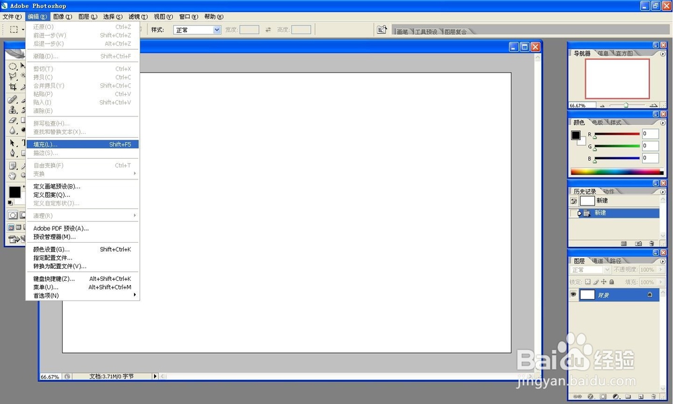Click delete state trash icon in history panel

click(x=651, y=243)
